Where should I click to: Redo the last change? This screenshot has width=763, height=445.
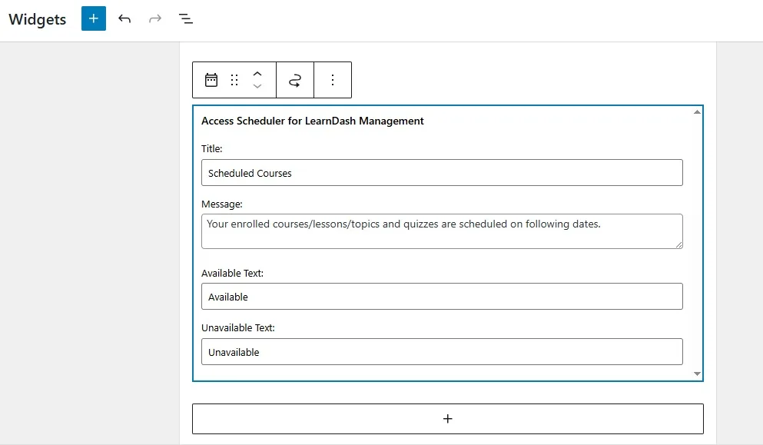154,19
